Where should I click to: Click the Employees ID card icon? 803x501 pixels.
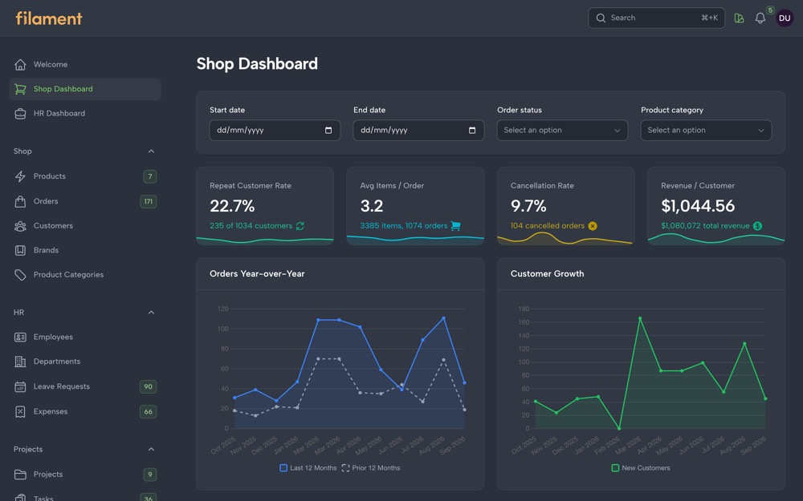coord(20,337)
